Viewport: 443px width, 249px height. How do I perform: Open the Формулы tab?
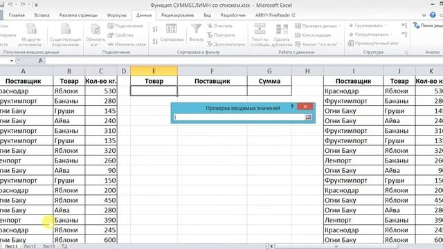pyautogui.click(x=117, y=15)
